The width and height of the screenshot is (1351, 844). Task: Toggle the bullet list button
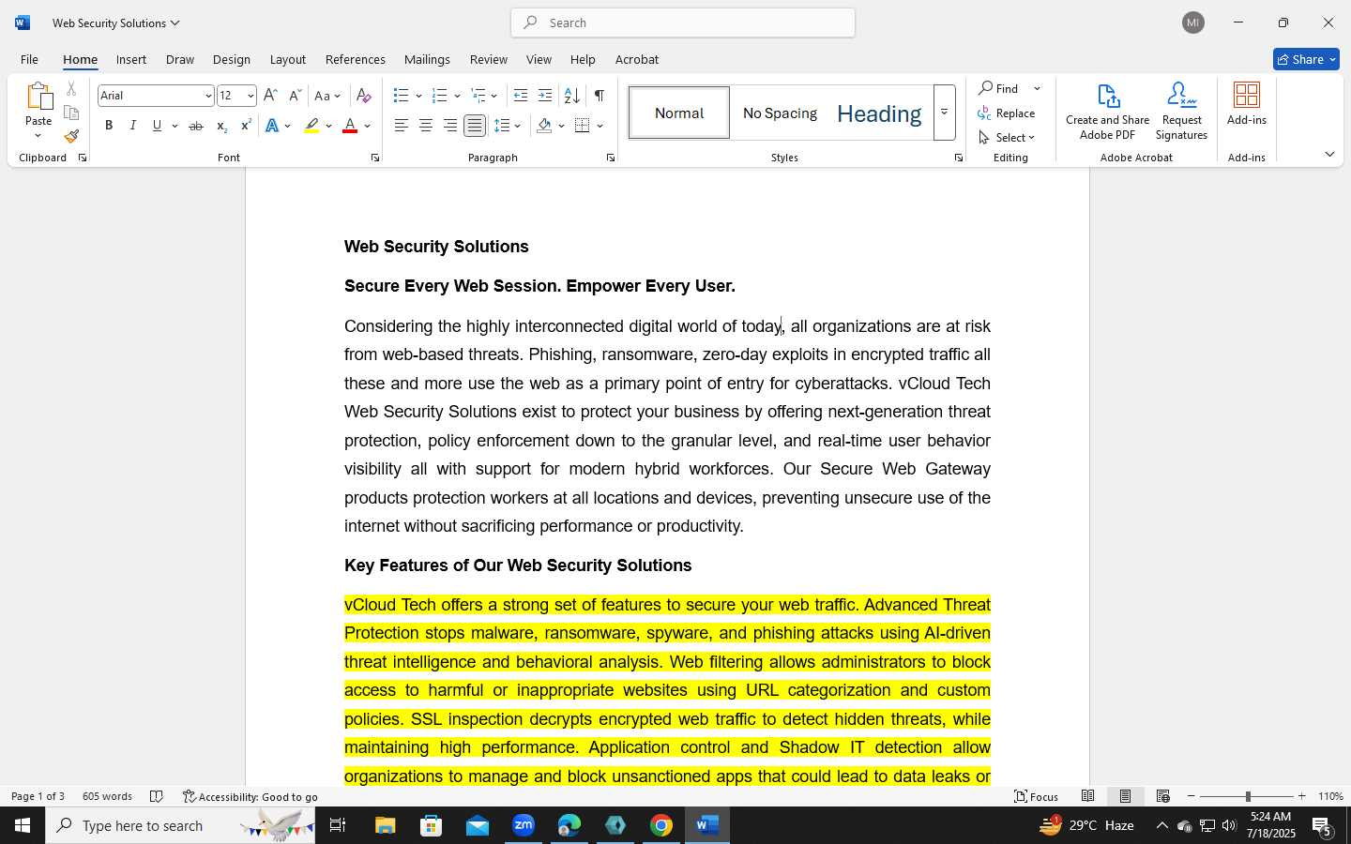point(401,96)
